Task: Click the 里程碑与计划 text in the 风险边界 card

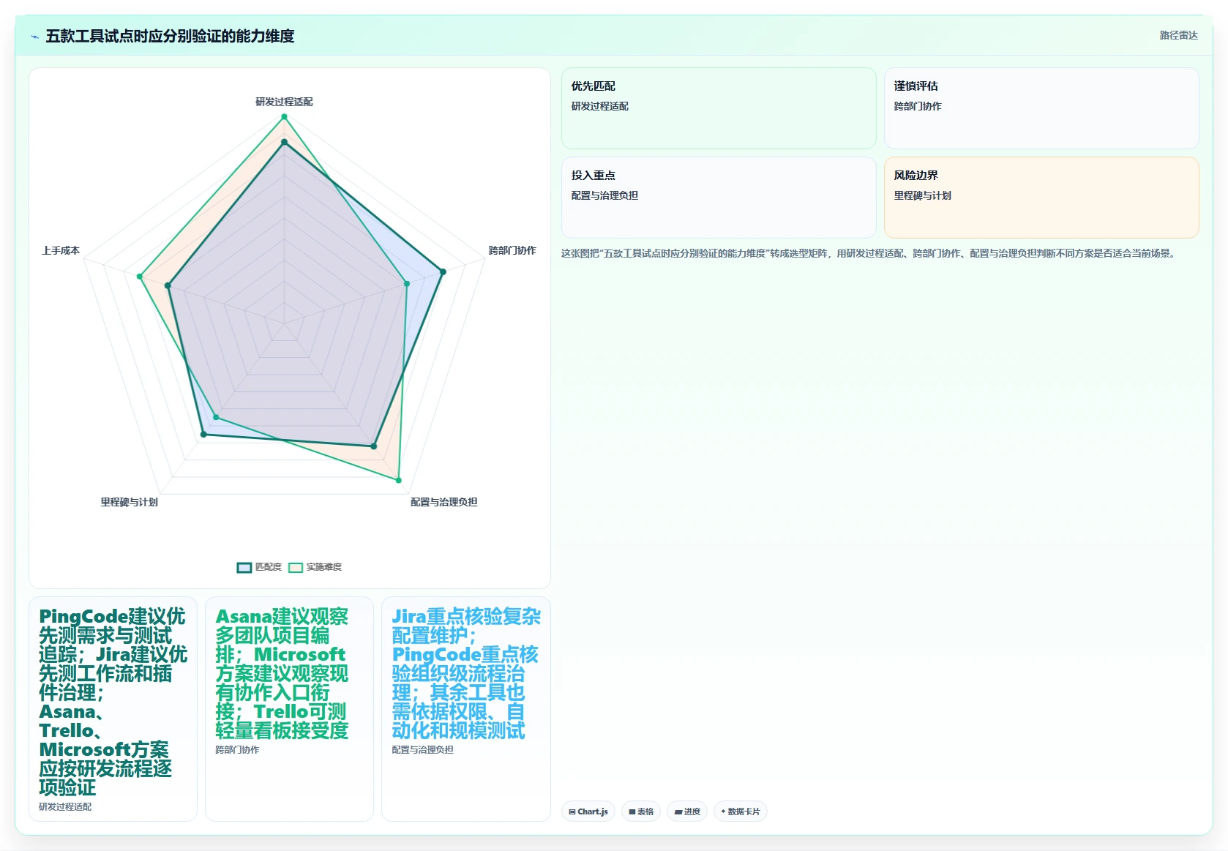Action: coord(923,195)
